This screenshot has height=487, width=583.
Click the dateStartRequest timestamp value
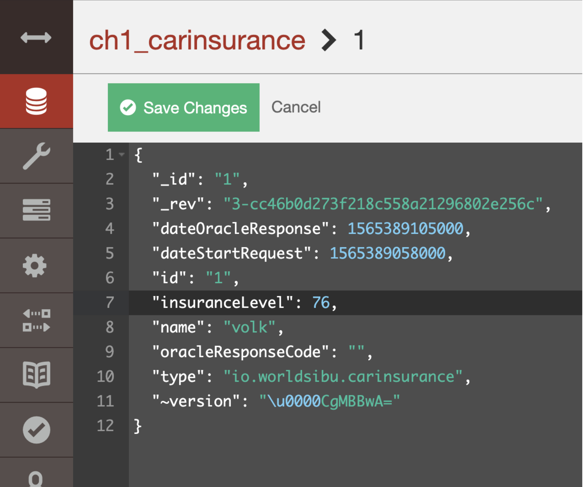[388, 253]
